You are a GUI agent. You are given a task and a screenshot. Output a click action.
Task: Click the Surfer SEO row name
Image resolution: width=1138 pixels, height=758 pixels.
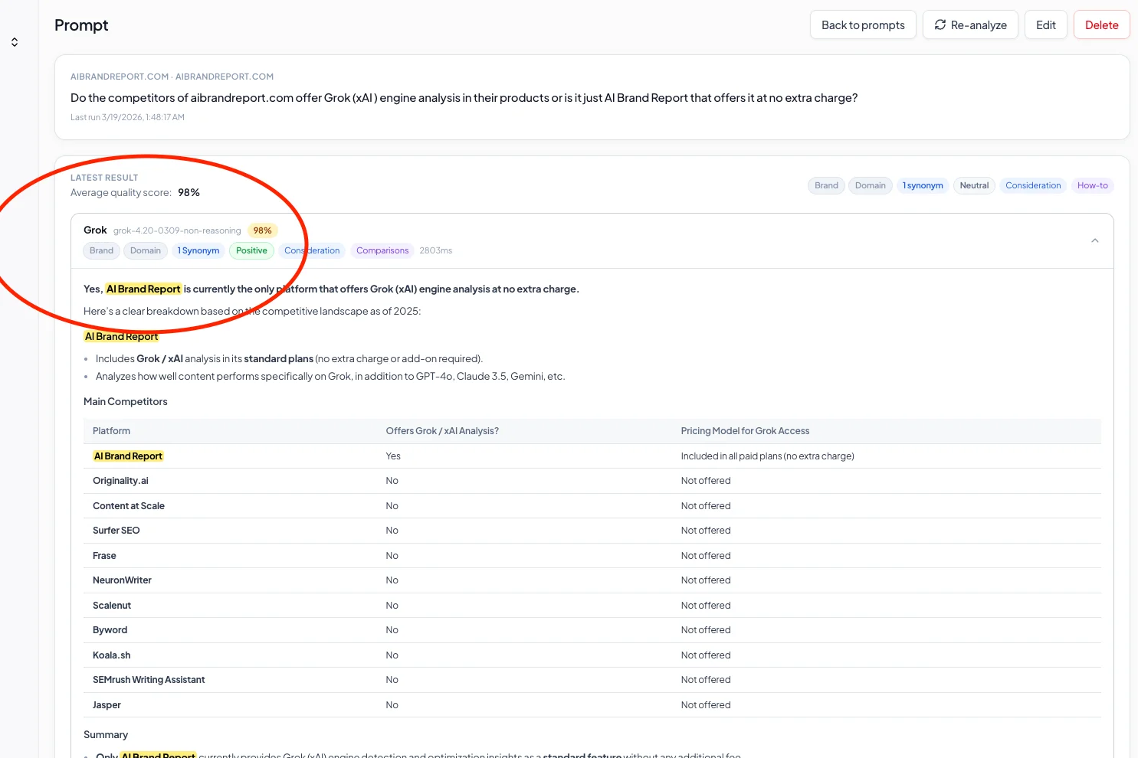(x=116, y=531)
